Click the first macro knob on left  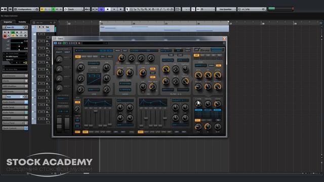click(x=59, y=59)
